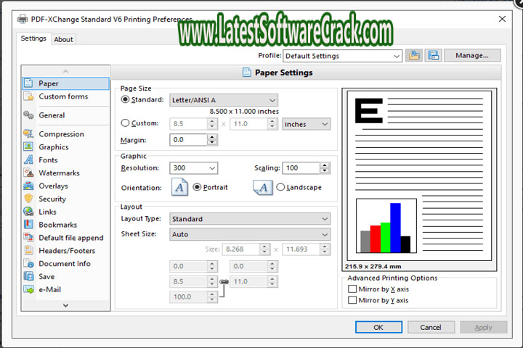
Task: Click the Portrait page icon
Action: (x=180, y=187)
